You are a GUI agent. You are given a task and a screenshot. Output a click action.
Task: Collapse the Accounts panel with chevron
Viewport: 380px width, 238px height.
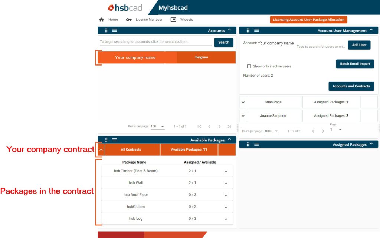click(x=229, y=30)
